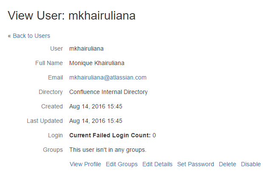Click the Last Updated date value
Viewport: 263px width, 176px height.
[96, 121]
